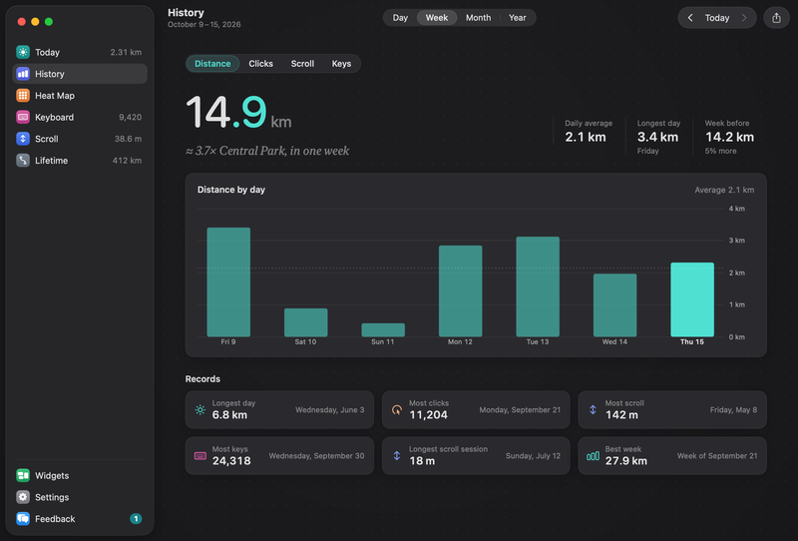Viewport: 798px width, 541px height.
Task: Switch the metric to Scroll
Action: click(302, 64)
